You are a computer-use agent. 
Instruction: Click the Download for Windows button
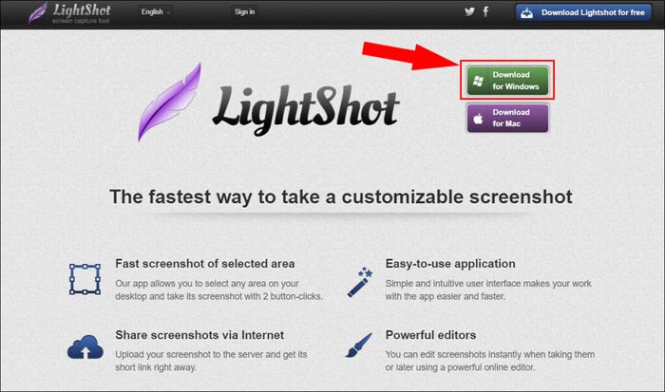[x=507, y=81]
